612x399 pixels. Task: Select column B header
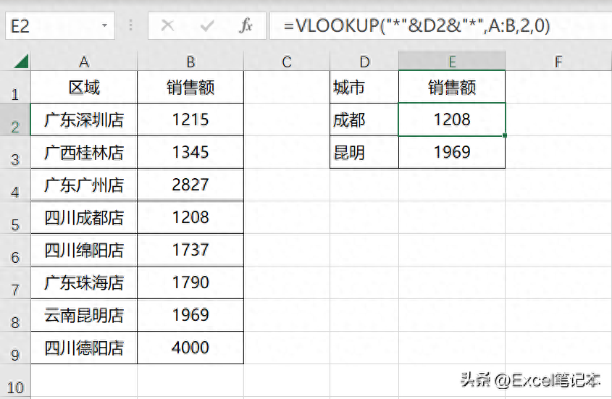(190, 62)
